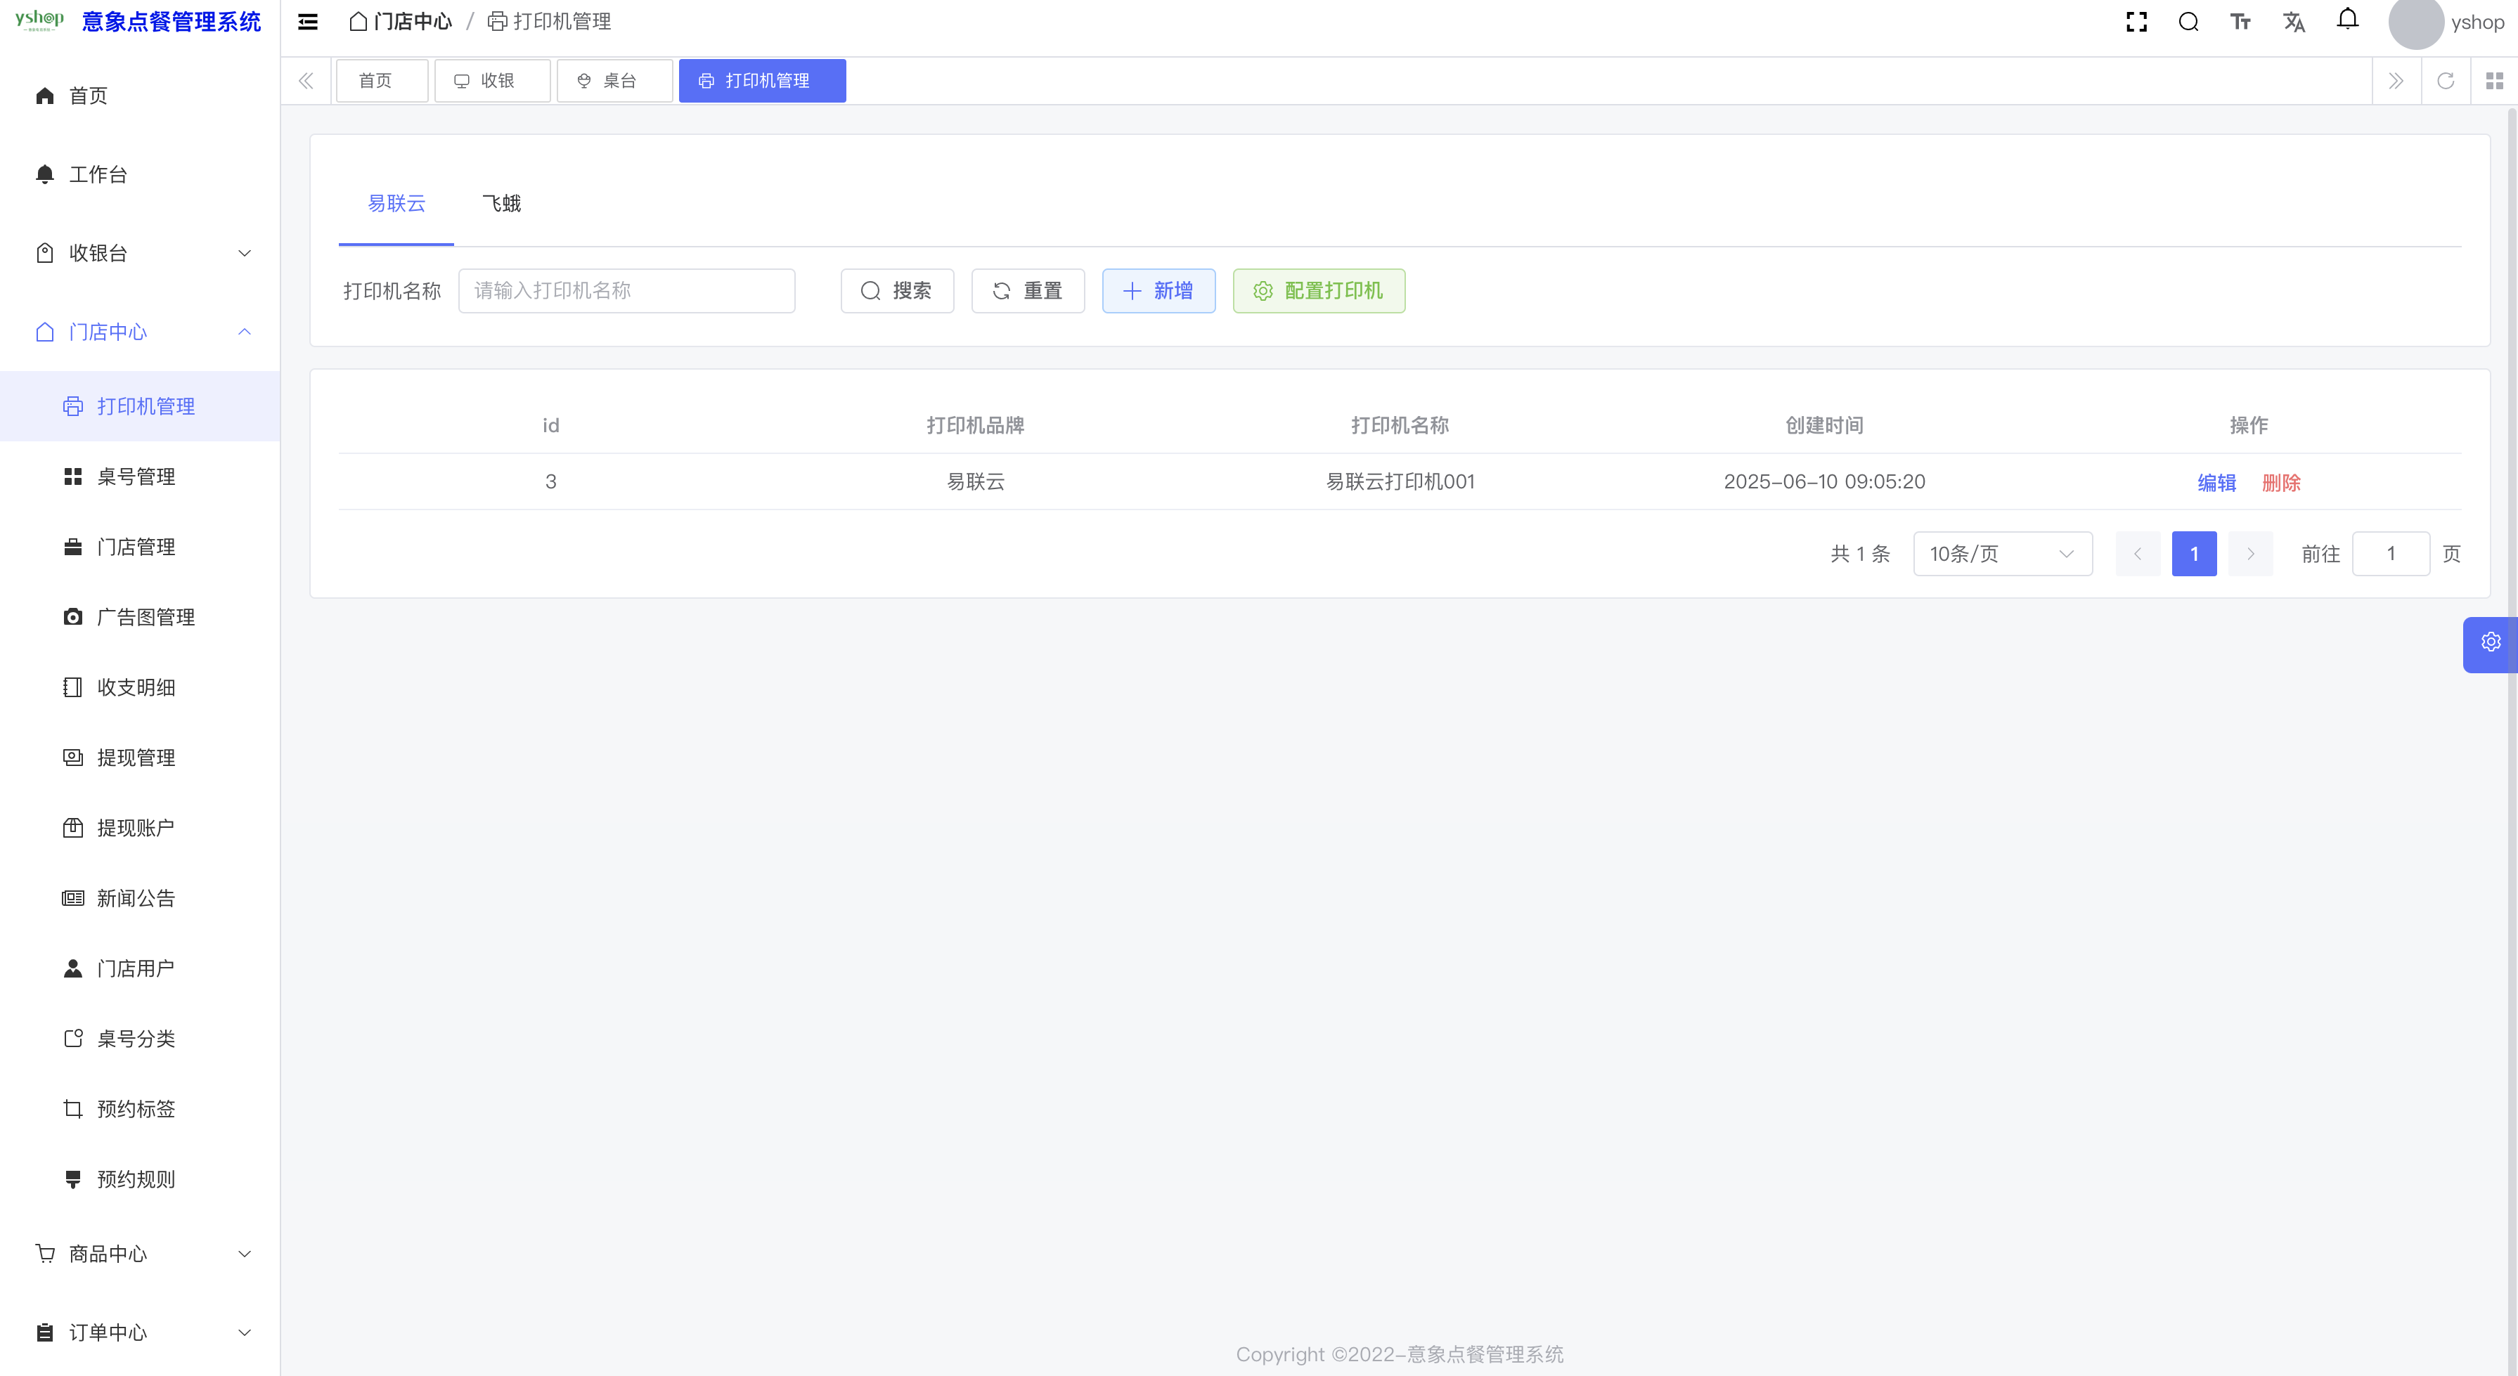Screen dimensions: 2518x1376
Task: Click 删除 link for printer row
Action: (2280, 483)
